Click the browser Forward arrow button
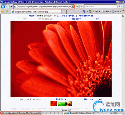 point(8,7)
